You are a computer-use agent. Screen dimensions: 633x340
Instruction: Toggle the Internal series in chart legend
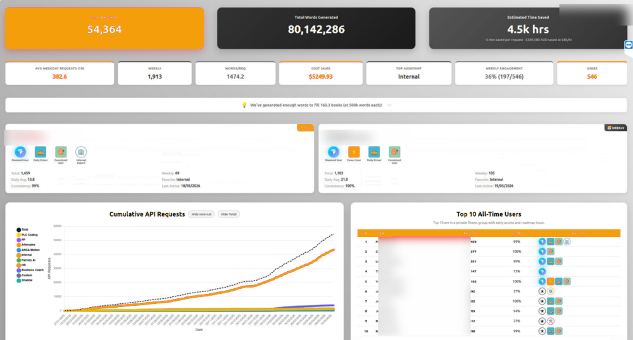click(x=24, y=255)
